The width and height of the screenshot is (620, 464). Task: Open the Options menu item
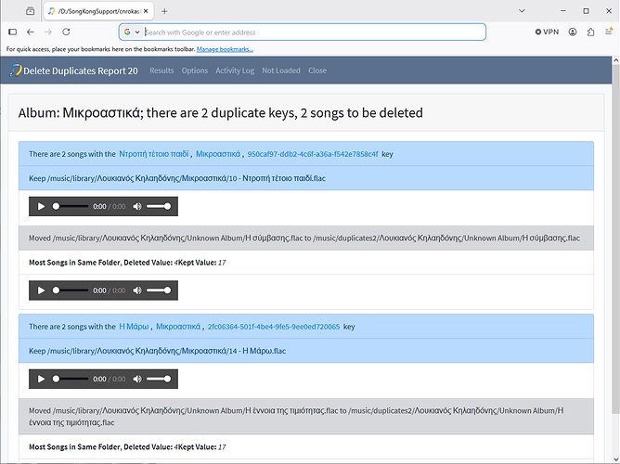coord(195,71)
